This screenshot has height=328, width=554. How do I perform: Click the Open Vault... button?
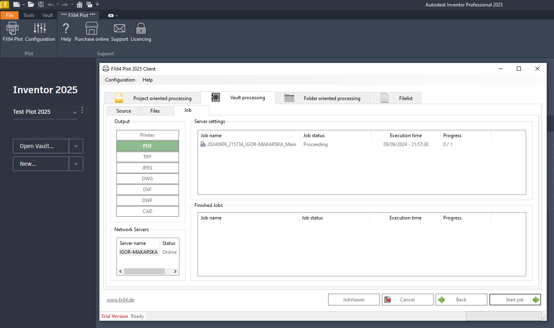41,146
